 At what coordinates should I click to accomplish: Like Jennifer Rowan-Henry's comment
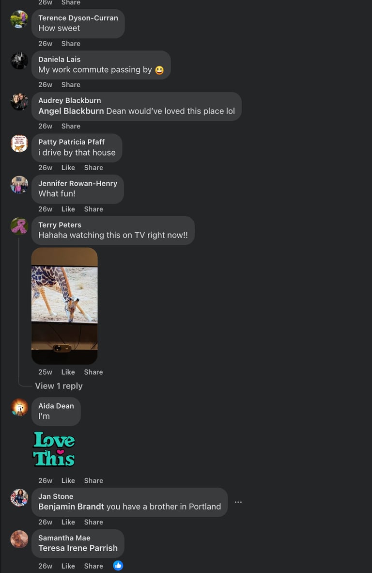[68, 209]
